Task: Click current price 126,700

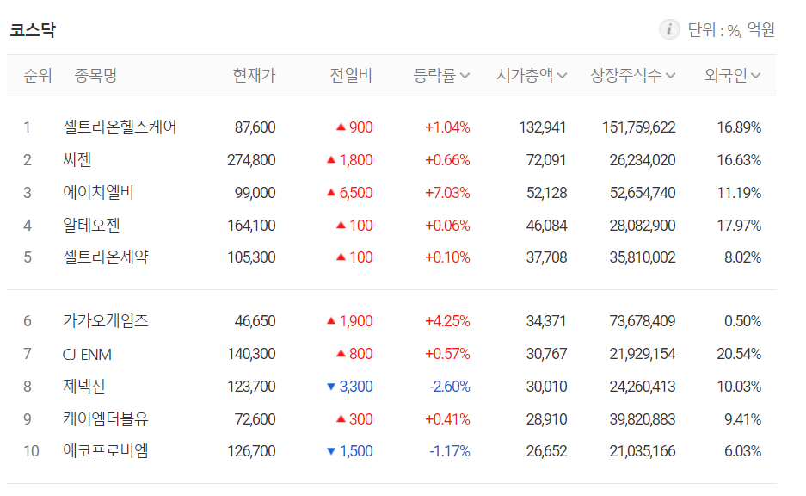Action: pos(251,451)
